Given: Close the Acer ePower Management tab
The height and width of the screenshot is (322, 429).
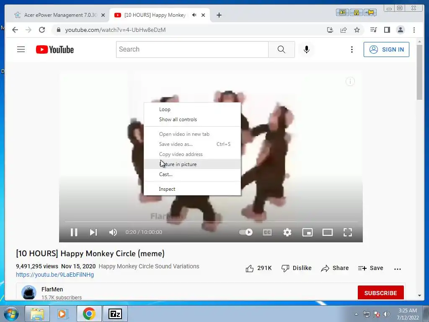Looking at the screenshot, I should point(103,15).
